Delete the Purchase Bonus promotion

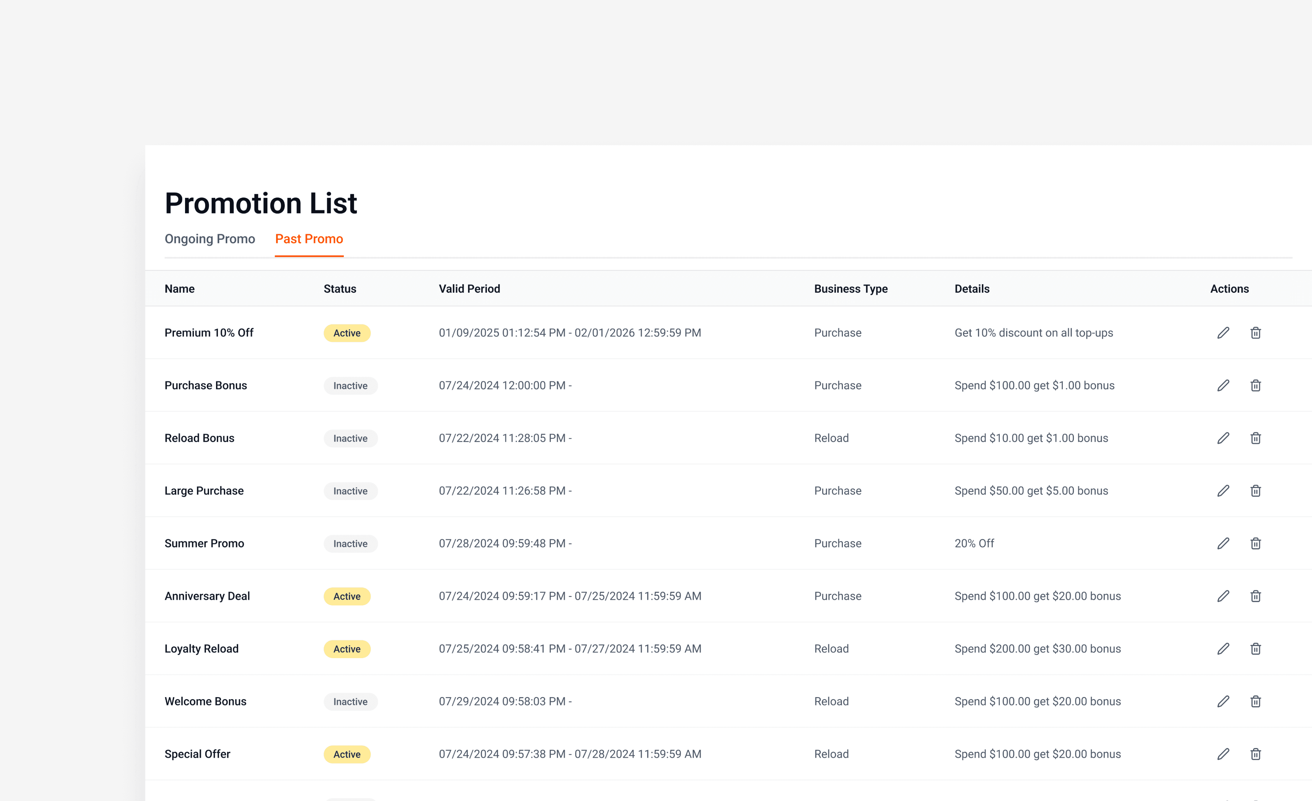(x=1255, y=385)
